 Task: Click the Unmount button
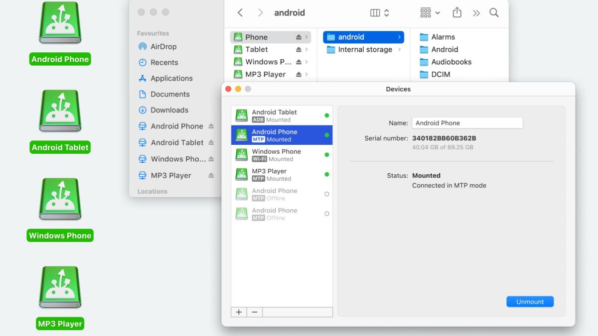click(530, 302)
